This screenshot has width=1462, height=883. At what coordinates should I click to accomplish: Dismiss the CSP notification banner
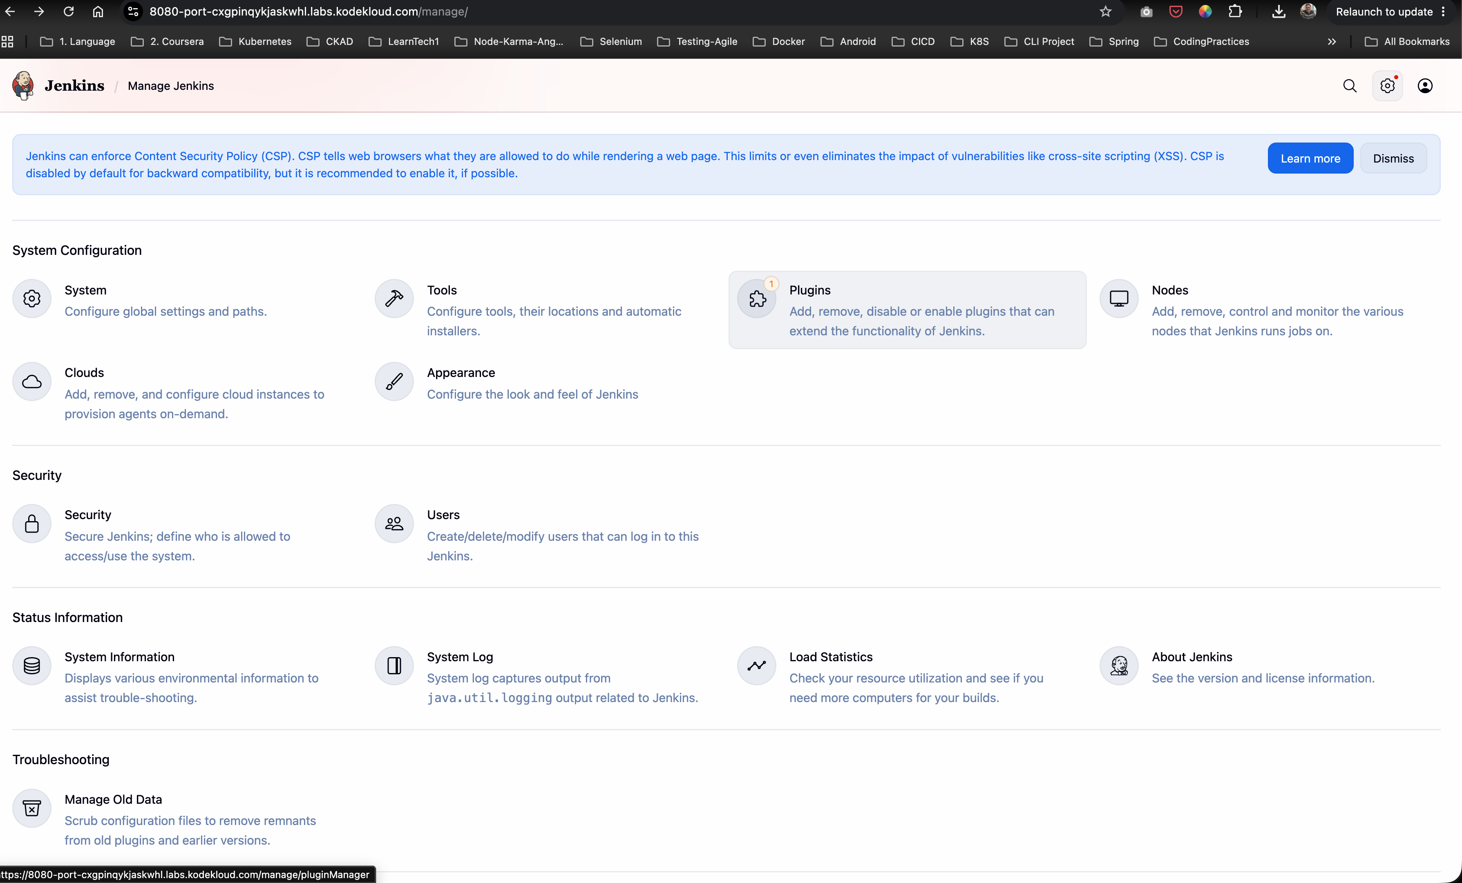(x=1393, y=158)
